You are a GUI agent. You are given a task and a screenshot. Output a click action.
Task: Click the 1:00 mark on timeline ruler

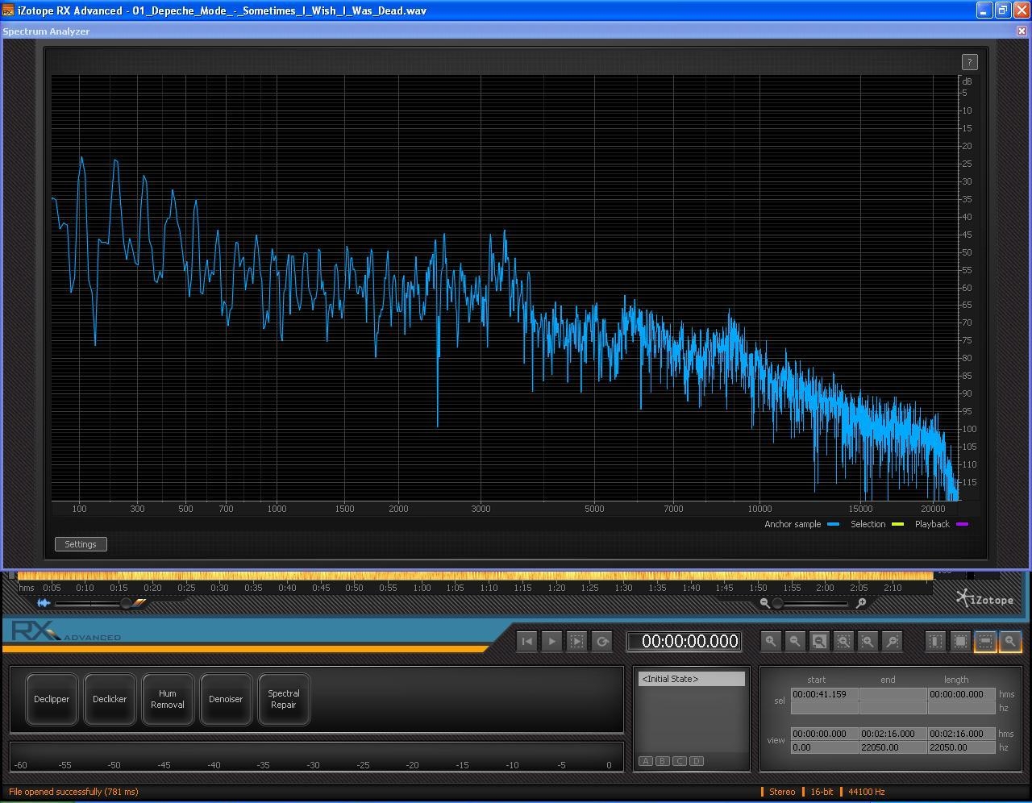pos(422,588)
